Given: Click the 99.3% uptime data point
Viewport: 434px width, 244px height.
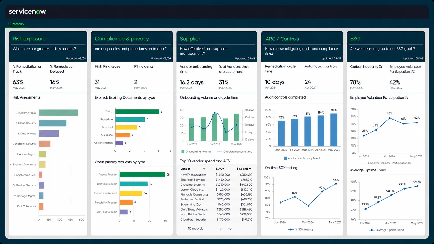Looking at the screenshot, I should [x=418, y=186].
